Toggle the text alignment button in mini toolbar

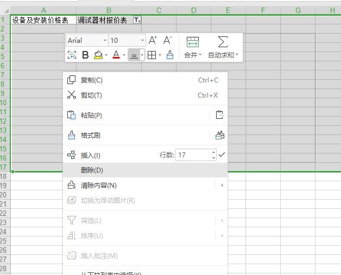tap(133, 55)
